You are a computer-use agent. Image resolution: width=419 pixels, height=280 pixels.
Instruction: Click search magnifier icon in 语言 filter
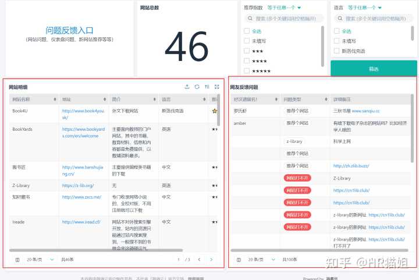pyautogui.click(x=340, y=18)
